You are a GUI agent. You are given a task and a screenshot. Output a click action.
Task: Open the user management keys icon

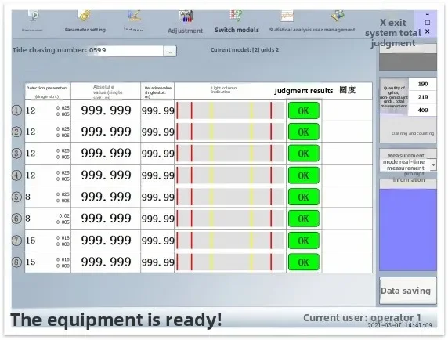point(338,16)
